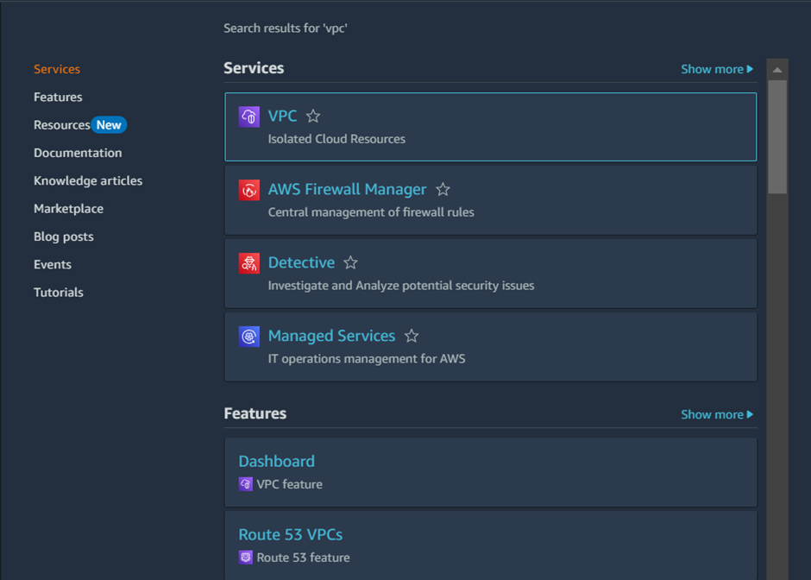Click the scrollbar up arrow

pos(777,69)
